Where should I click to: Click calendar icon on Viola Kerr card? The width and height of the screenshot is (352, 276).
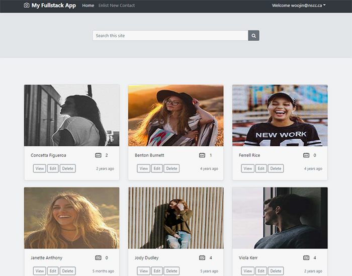pyautogui.click(x=306, y=258)
